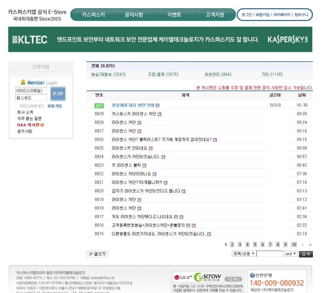The width and height of the screenshot is (325, 293).
Task: Click the 검색 search button
Action: (306, 254)
